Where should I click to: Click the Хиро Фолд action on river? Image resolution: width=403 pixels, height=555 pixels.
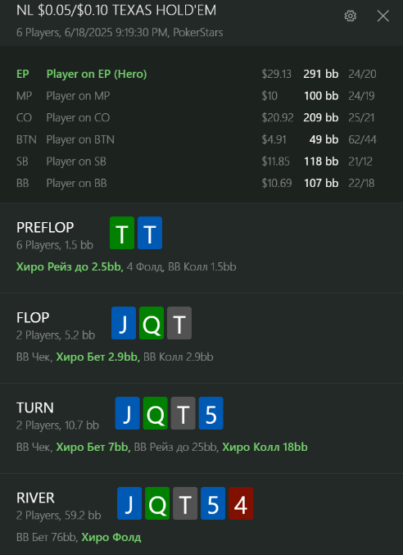point(111,537)
